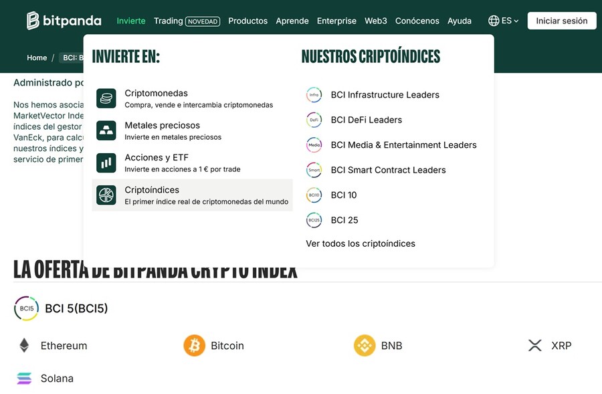The image size is (602, 394).
Task: Open BCI Media & Entertainment Leaders link
Action: click(x=403, y=144)
